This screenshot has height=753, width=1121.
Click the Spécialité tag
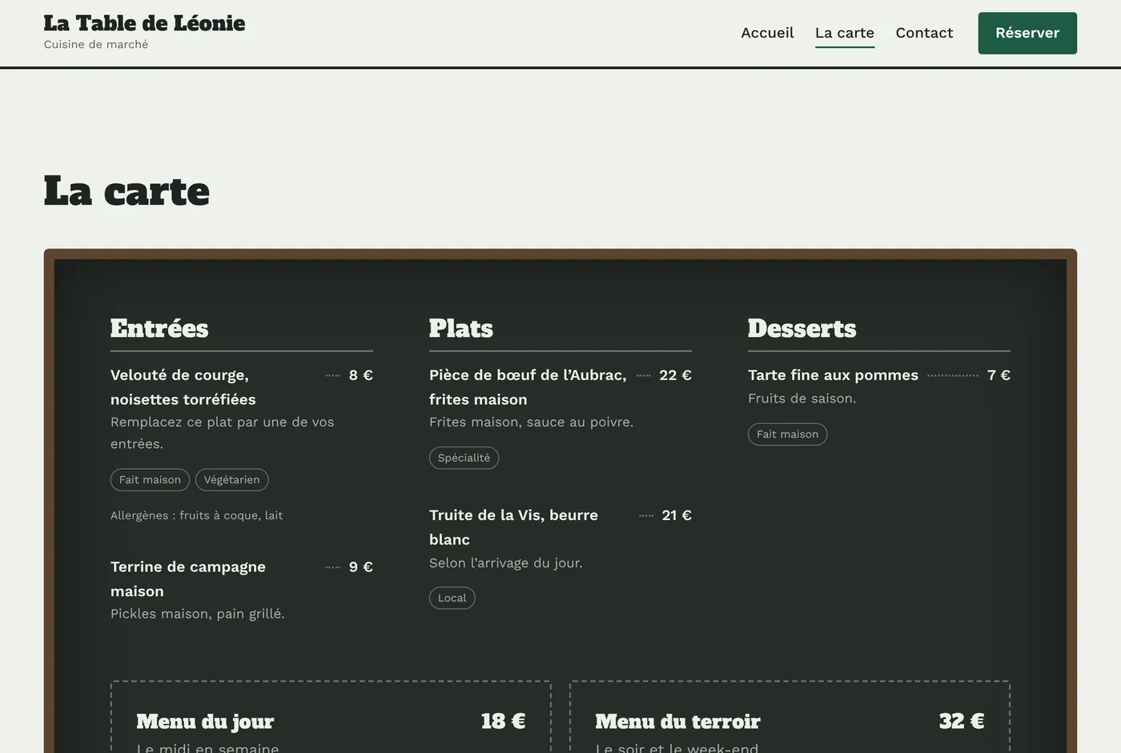click(x=464, y=458)
